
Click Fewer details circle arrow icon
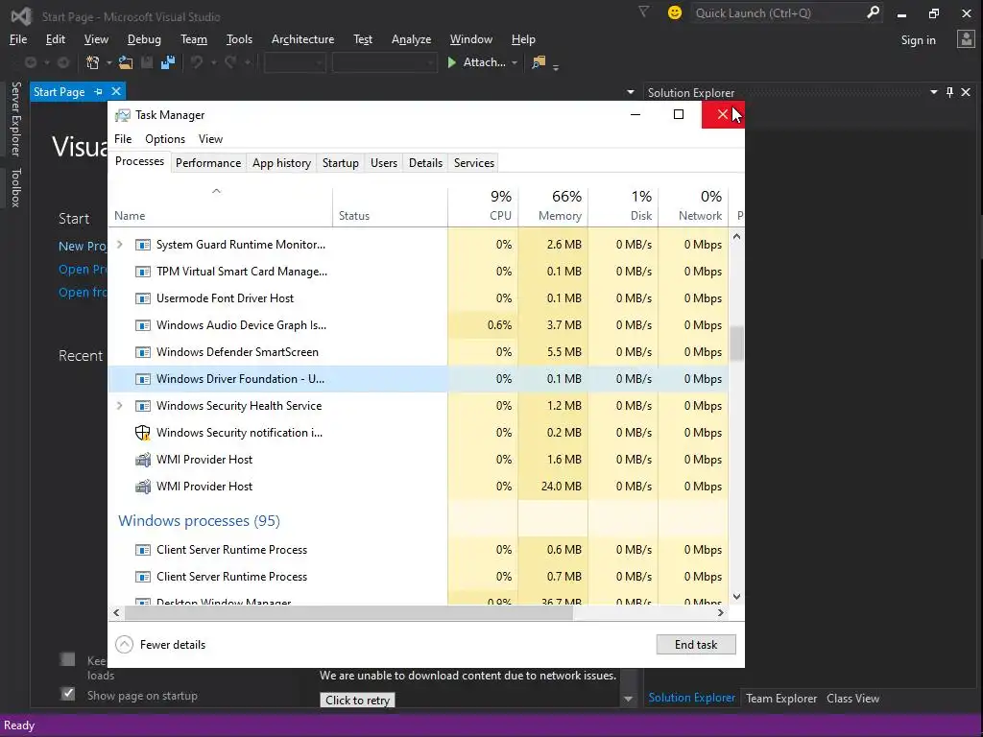click(x=124, y=644)
